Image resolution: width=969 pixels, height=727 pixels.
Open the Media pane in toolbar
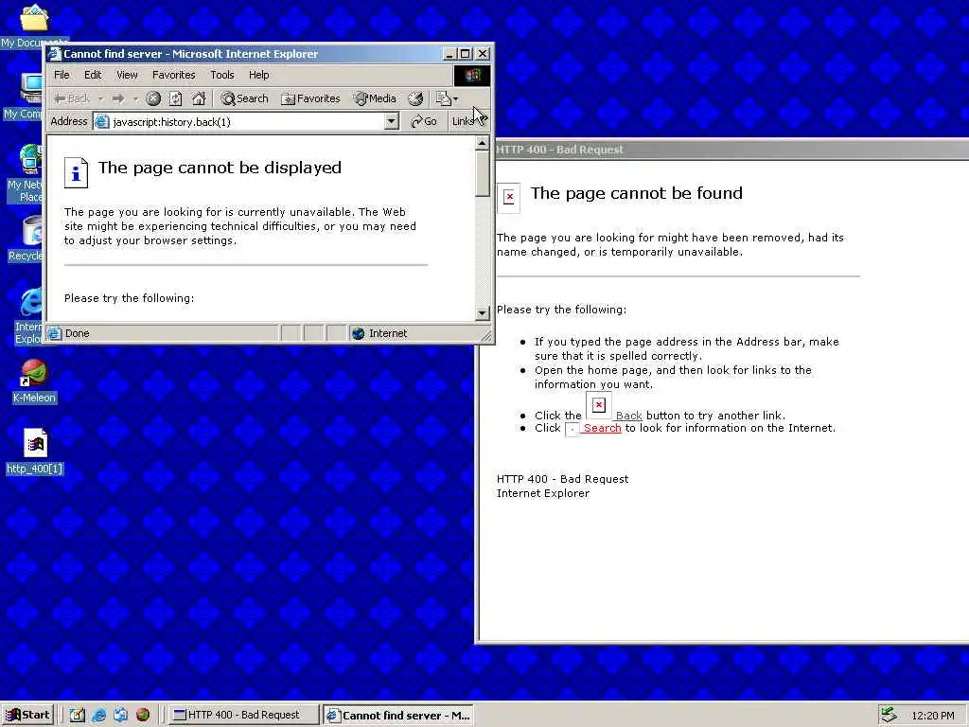[x=375, y=98]
